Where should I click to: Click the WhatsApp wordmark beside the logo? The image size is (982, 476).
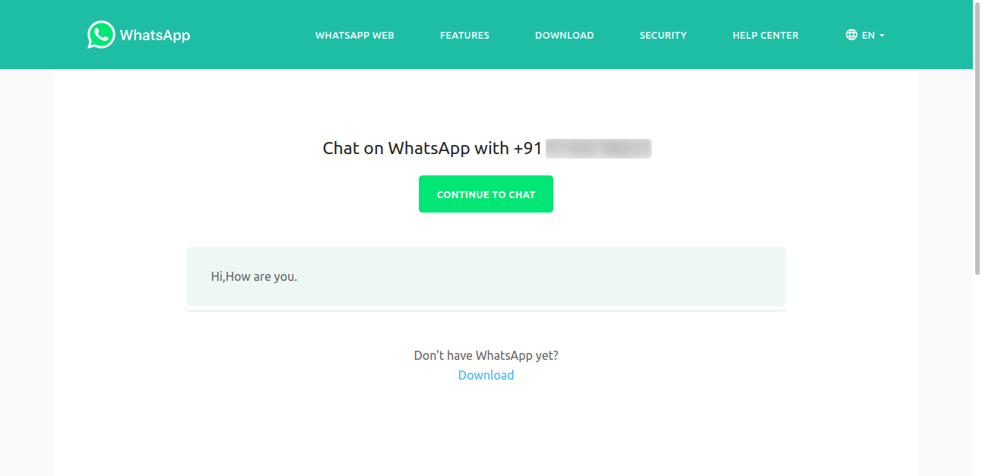[x=155, y=35]
